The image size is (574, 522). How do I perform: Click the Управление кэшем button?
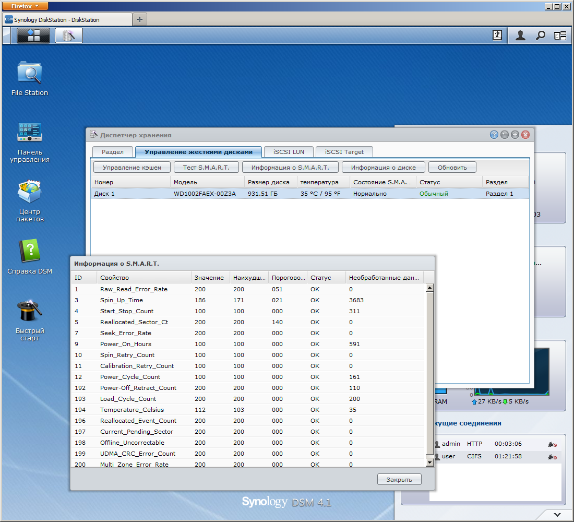point(132,168)
